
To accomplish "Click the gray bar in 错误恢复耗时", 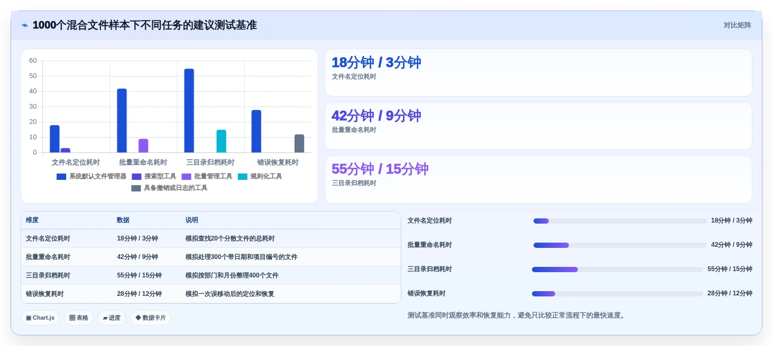I will [x=299, y=144].
